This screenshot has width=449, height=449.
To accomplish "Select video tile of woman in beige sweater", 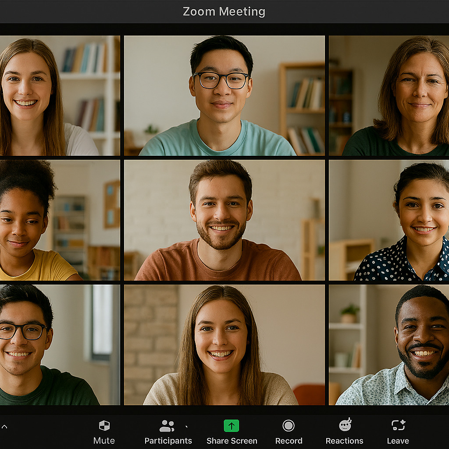I will 224,345.
